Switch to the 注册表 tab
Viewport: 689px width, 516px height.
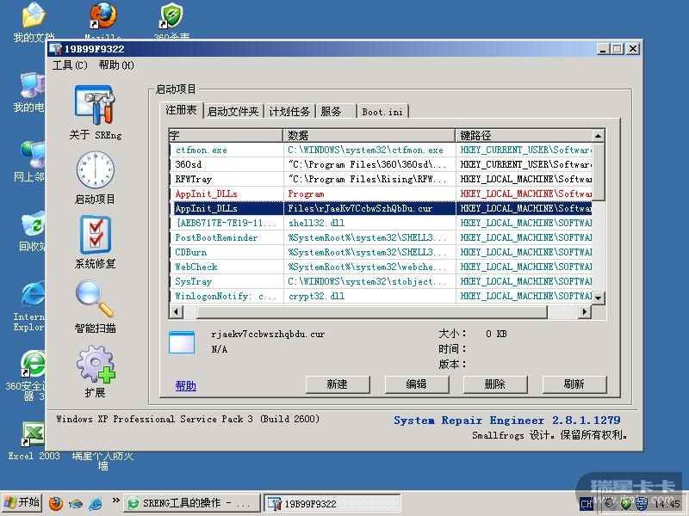tap(181, 110)
